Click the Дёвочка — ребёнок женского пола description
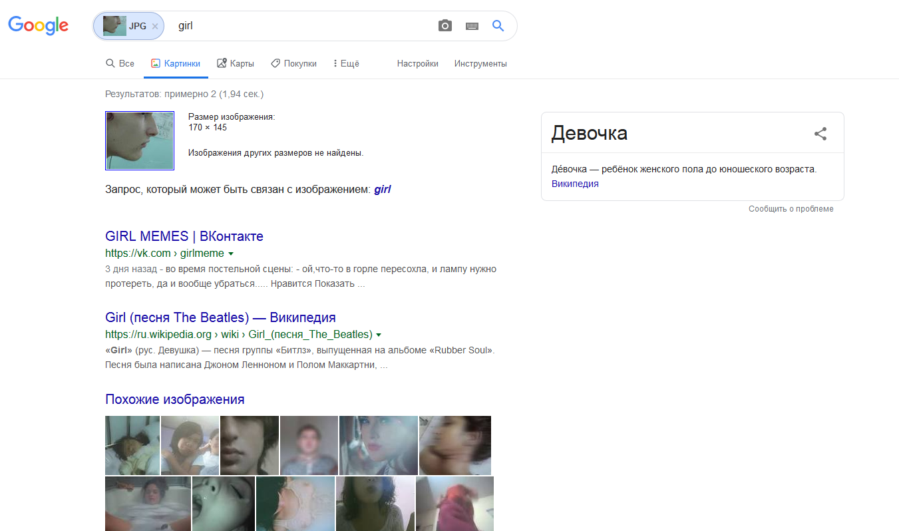 click(x=684, y=169)
